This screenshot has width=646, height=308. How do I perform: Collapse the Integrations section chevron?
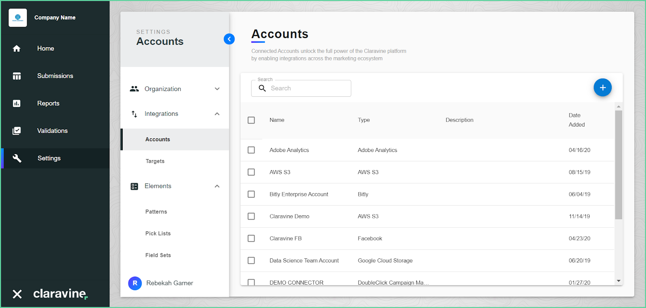(x=217, y=114)
